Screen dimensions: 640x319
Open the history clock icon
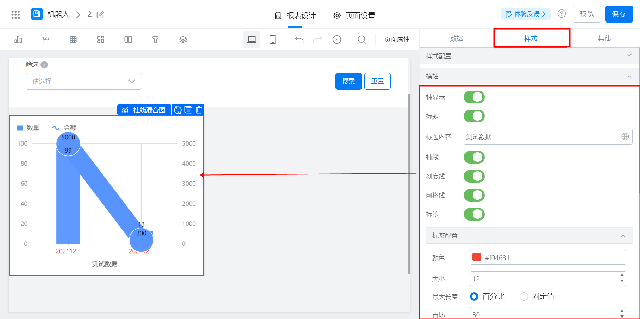337,39
